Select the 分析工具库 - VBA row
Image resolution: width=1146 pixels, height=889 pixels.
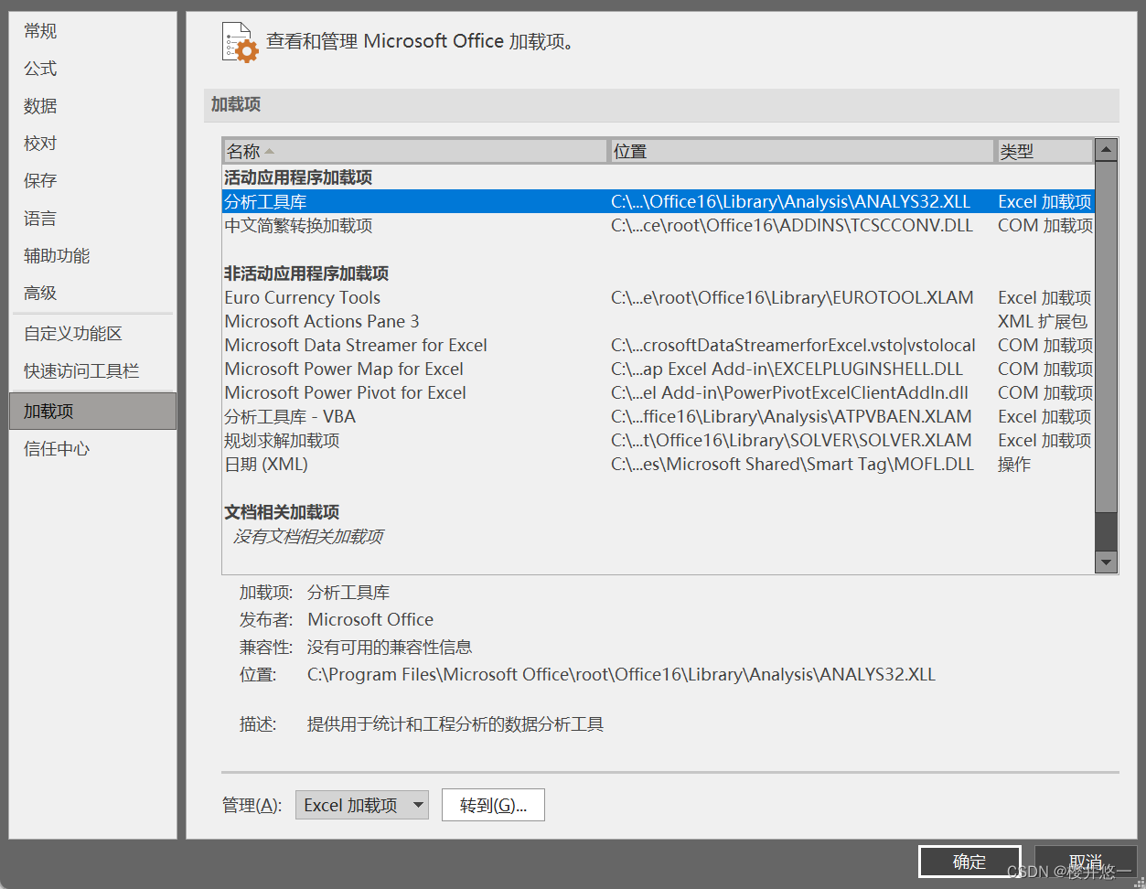click(658, 416)
